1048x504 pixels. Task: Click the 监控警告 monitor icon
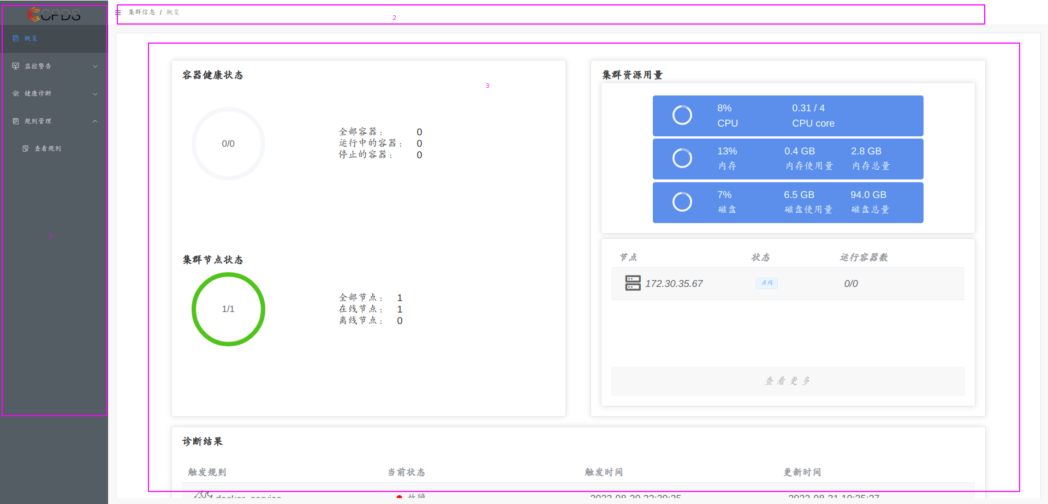click(16, 66)
